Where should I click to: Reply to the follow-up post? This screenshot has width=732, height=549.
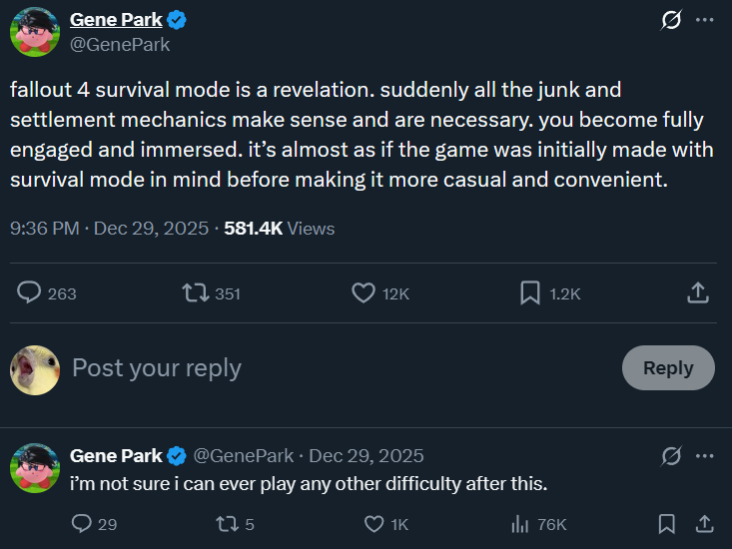(x=84, y=523)
